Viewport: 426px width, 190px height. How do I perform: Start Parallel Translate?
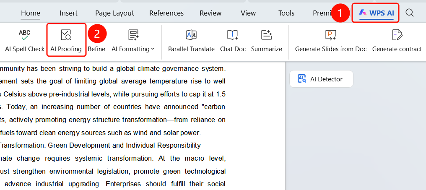(191, 41)
